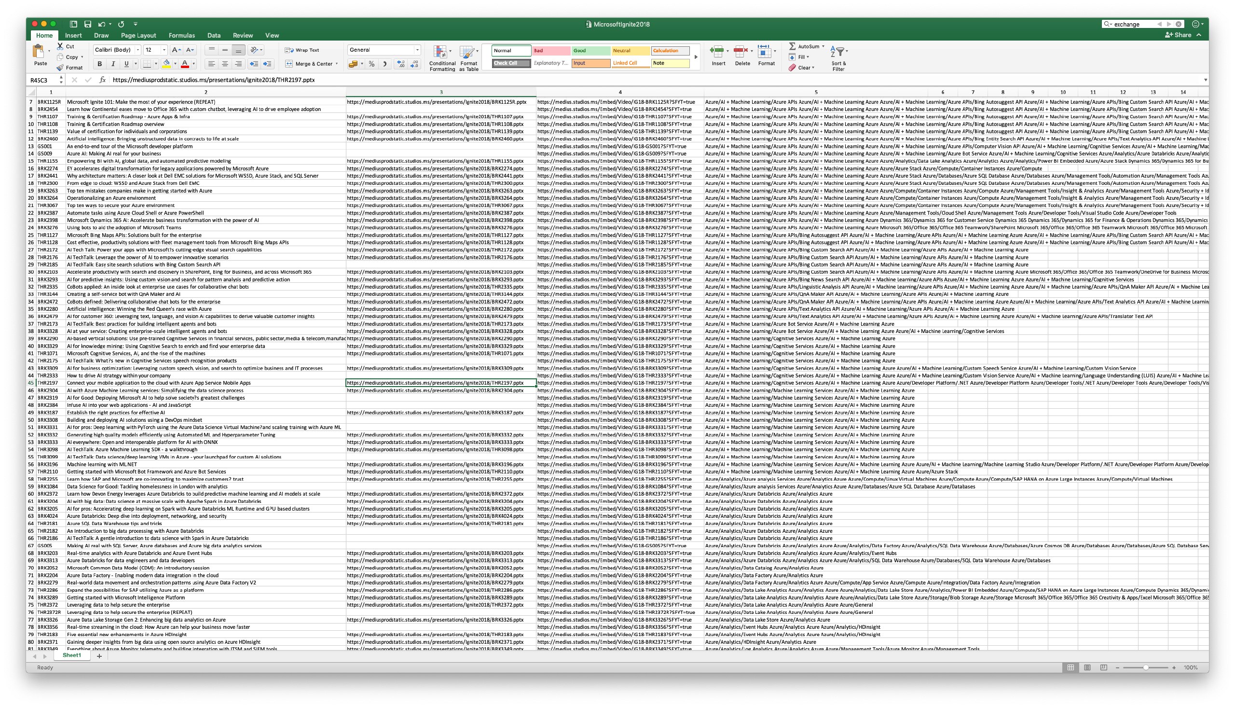Click the Sort & Filter button
Screen dimensions: 1235x707
coord(838,58)
